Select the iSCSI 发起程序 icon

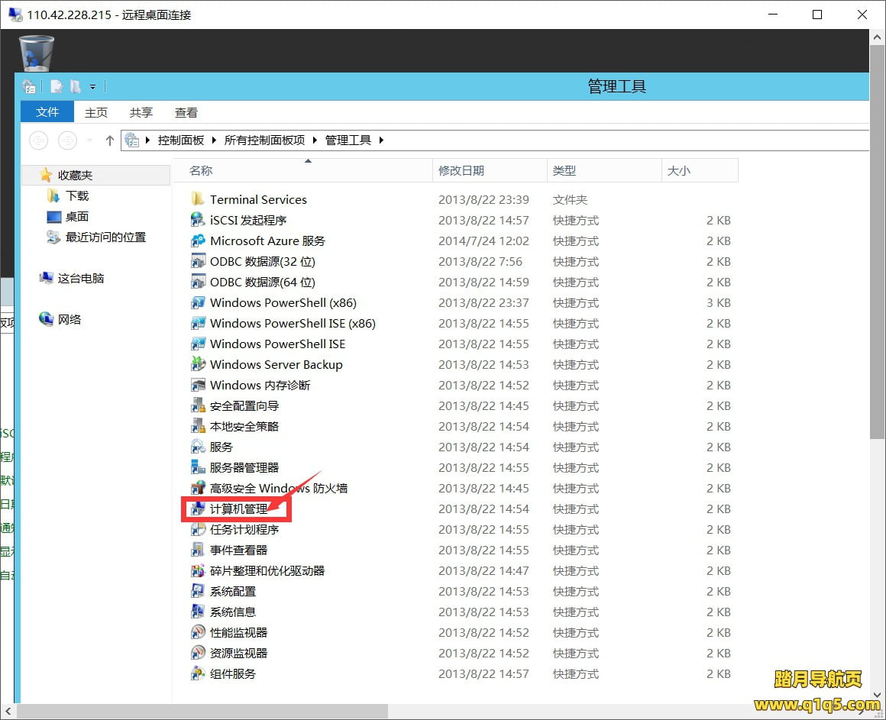point(197,220)
